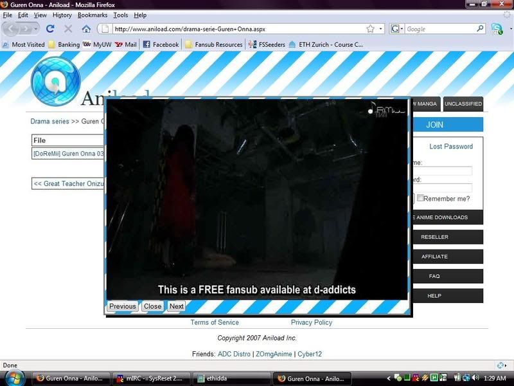Show hidden tray icons arrow

[x=389, y=378]
